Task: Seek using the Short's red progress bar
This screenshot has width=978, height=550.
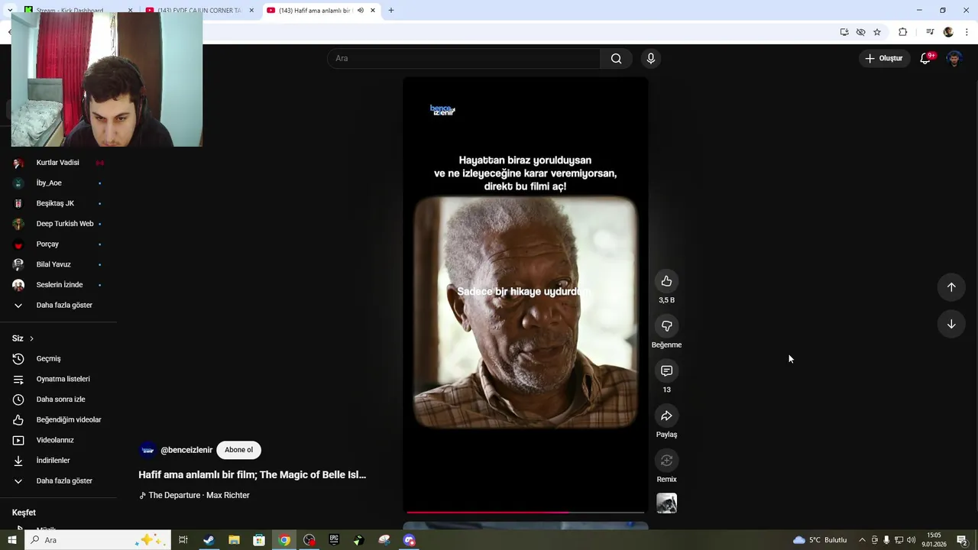Action: (x=526, y=512)
